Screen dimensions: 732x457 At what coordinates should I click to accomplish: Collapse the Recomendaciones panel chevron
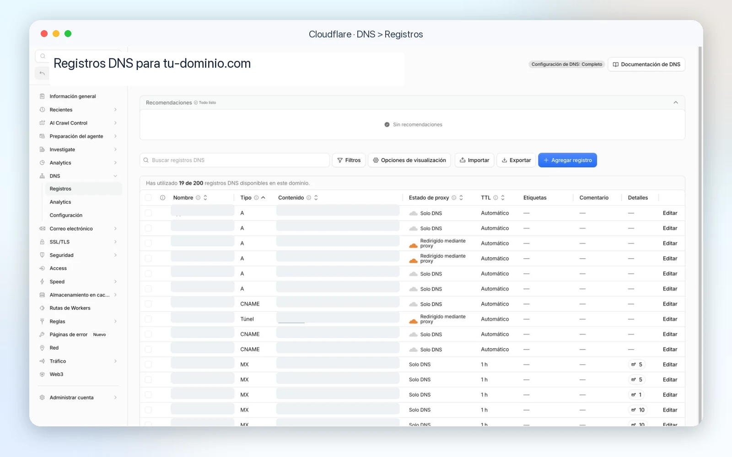pos(676,102)
